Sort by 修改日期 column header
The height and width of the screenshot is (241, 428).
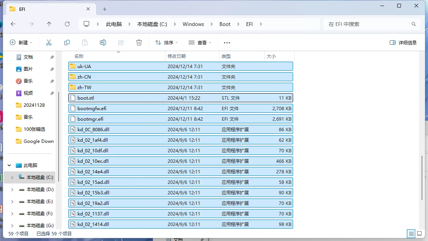tap(177, 56)
